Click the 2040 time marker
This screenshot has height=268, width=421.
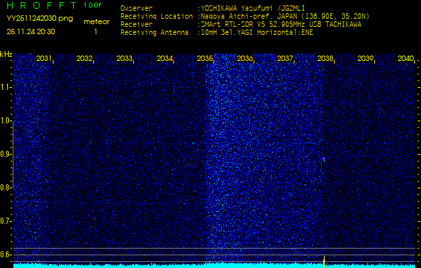click(406, 58)
